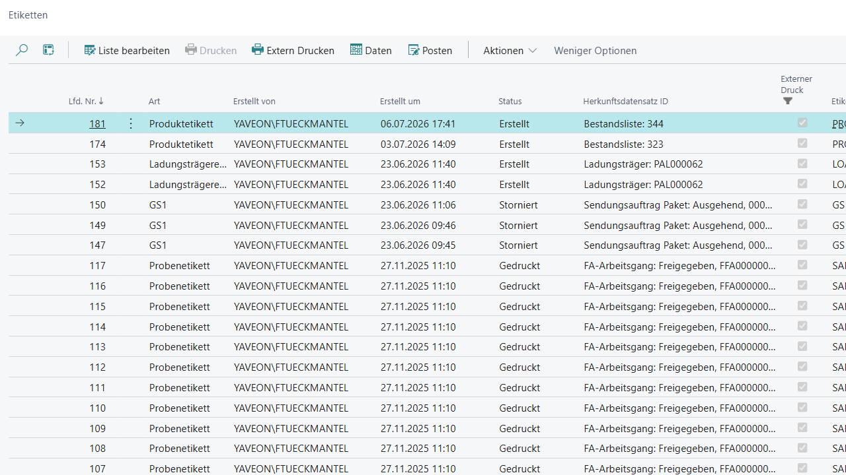Viewport: 846px width, 475px height.
Task: Open the search magnifier icon
Action: click(x=22, y=50)
